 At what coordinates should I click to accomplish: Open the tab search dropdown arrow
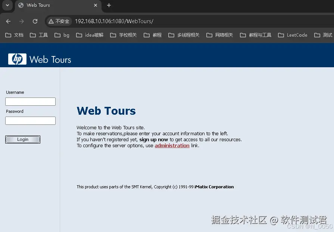[7, 5]
